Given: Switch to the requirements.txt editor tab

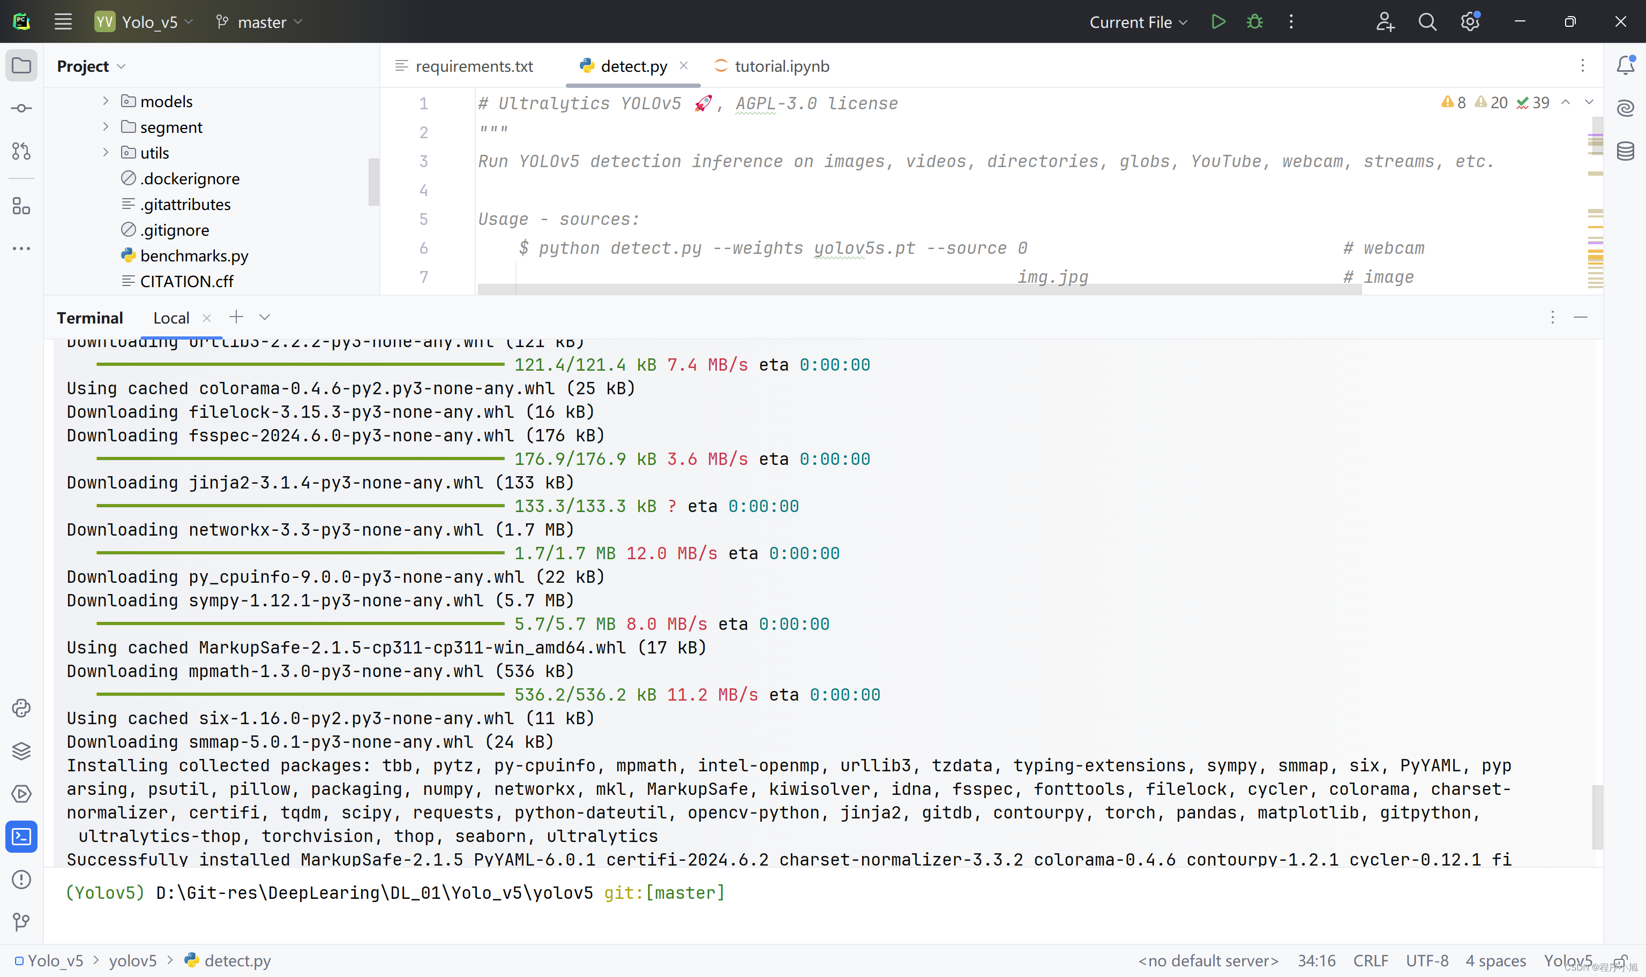Looking at the screenshot, I should [474, 66].
